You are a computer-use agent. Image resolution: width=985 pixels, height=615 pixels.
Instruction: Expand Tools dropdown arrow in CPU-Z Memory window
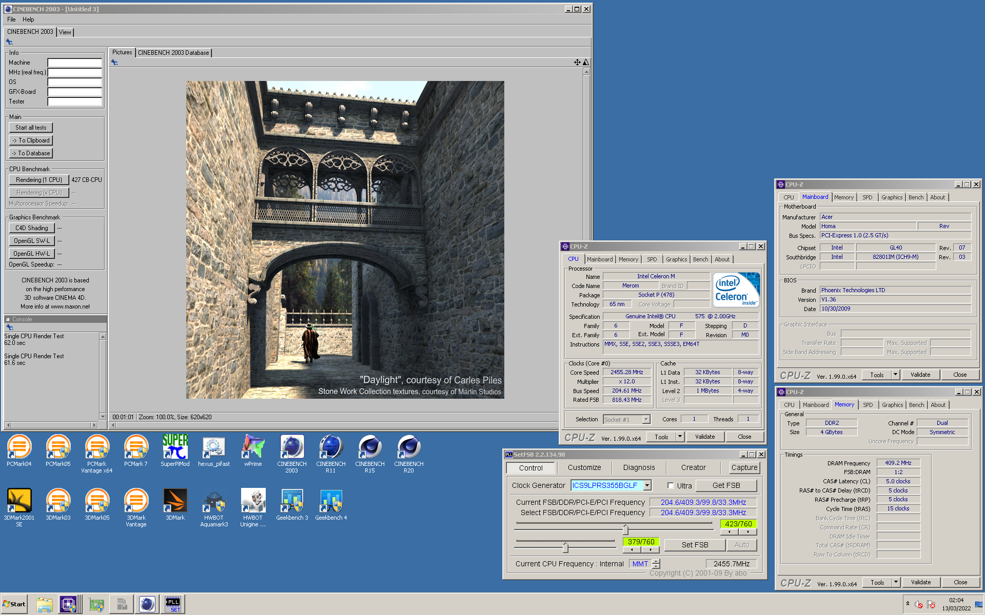tap(896, 582)
